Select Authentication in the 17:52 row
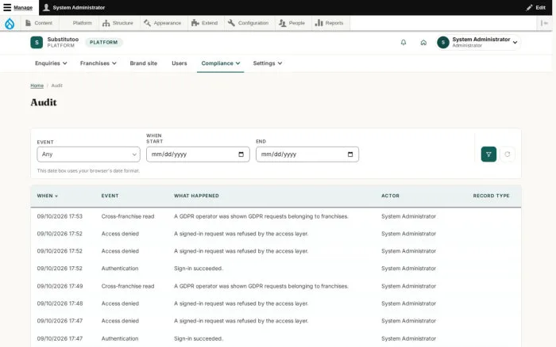This screenshot has height=347, width=556. 120,269
